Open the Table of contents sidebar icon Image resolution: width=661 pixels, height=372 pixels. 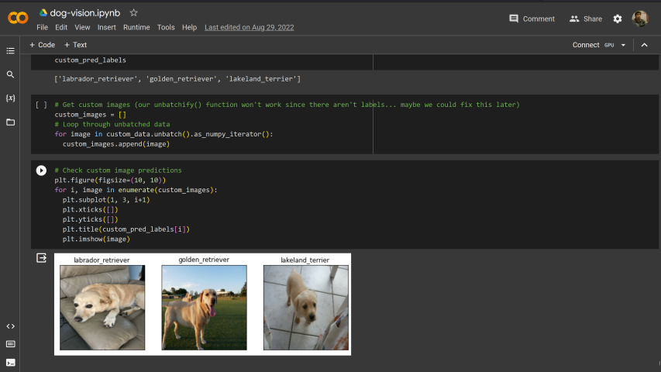10,51
